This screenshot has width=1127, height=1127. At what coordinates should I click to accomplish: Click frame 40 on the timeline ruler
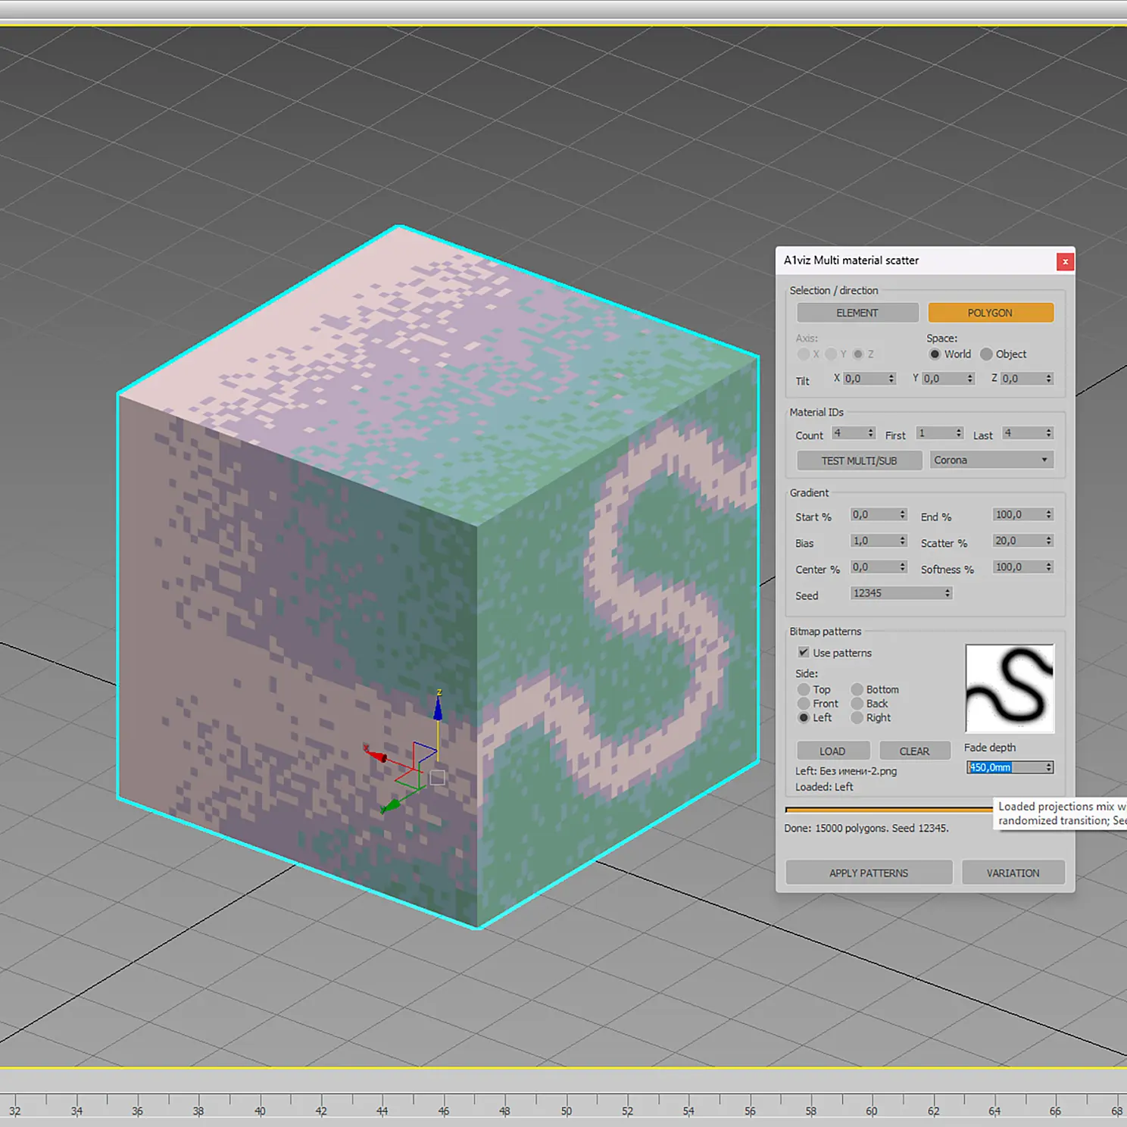pyautogui.click(x=260, y=1111)
